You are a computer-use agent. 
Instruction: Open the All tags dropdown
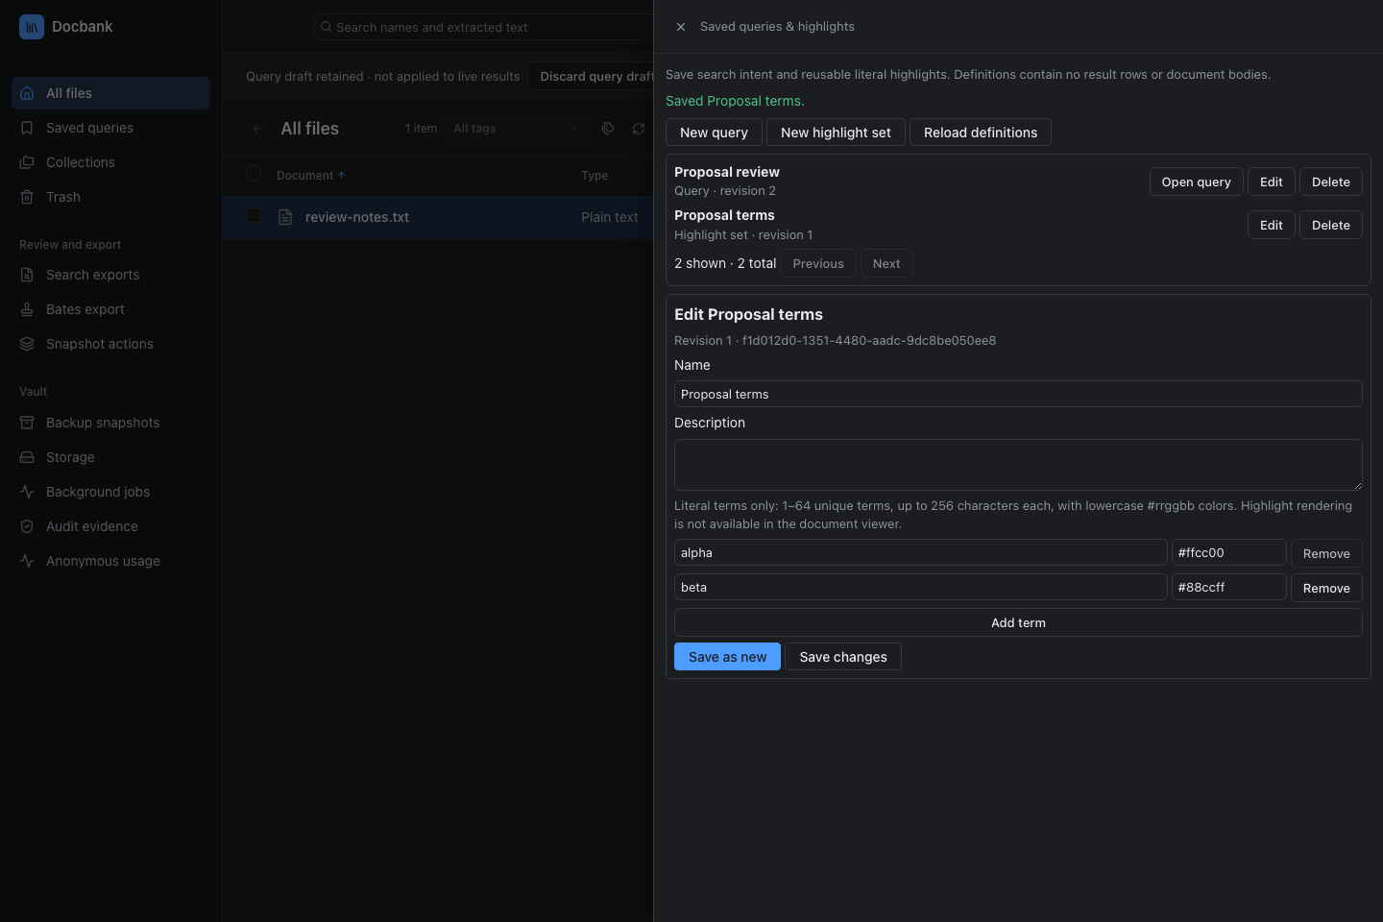[516, 129]
